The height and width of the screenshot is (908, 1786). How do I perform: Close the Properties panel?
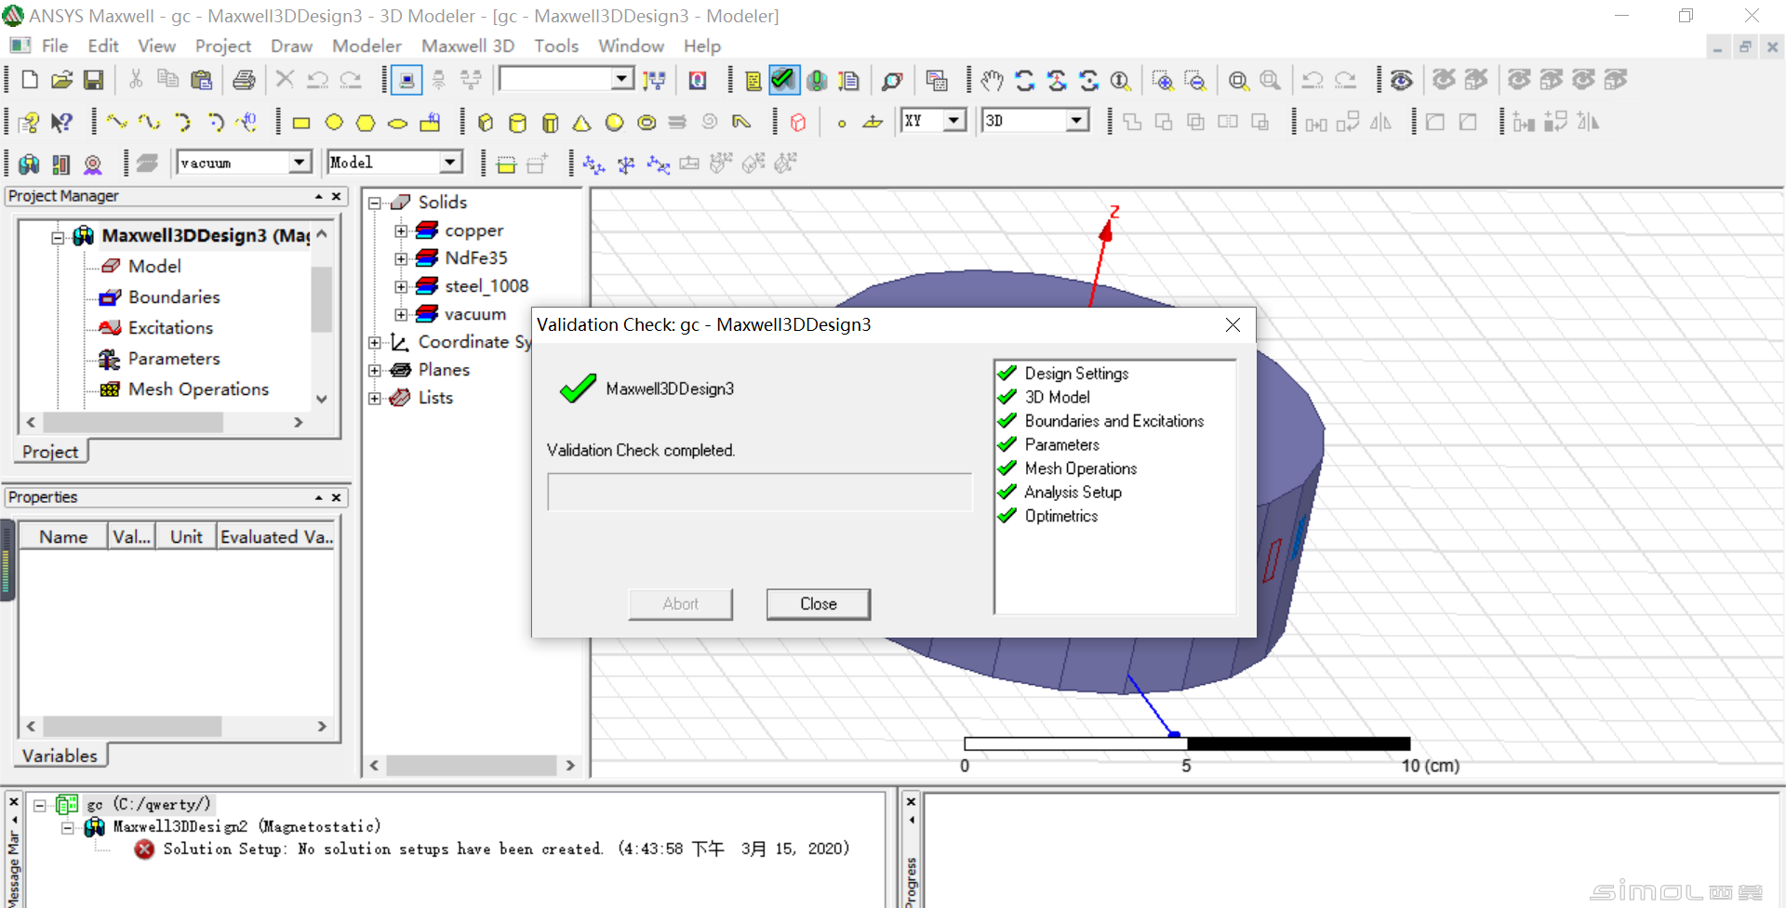(x=337, y=497)
